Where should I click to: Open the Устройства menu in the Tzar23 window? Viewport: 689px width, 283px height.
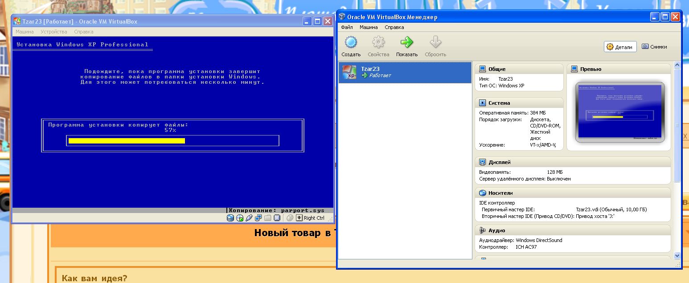(x=54, y=32)
